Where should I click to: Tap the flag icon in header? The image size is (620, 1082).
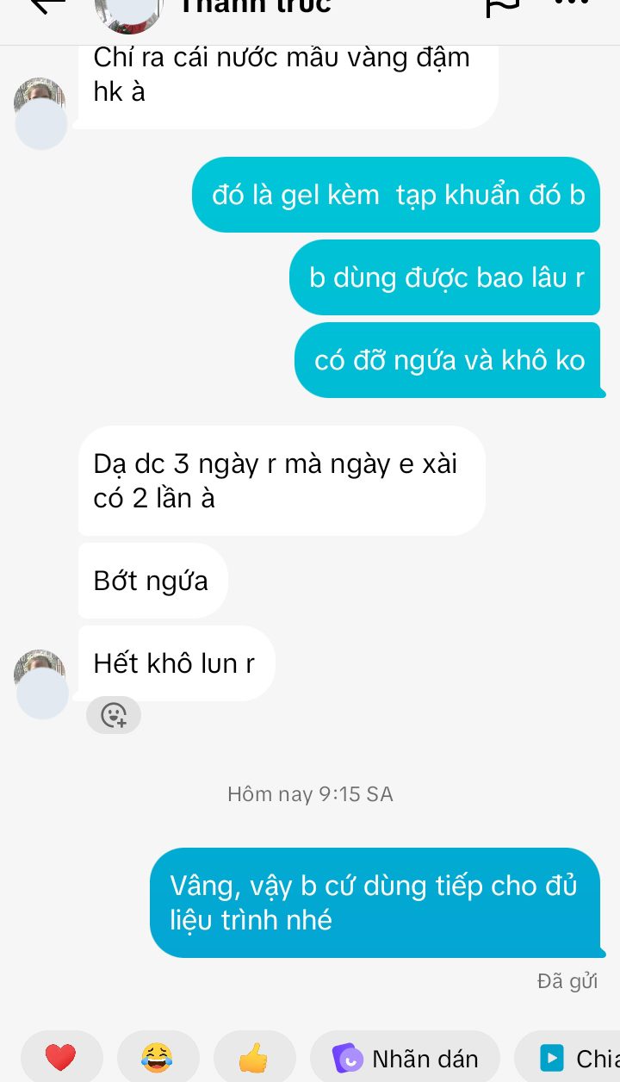(x=501, y=7)
